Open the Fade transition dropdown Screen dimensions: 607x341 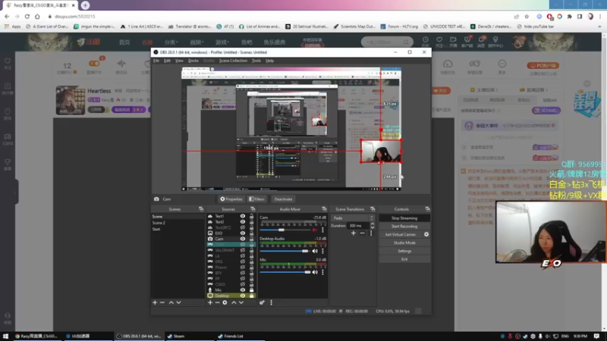(x=353, y=218)
